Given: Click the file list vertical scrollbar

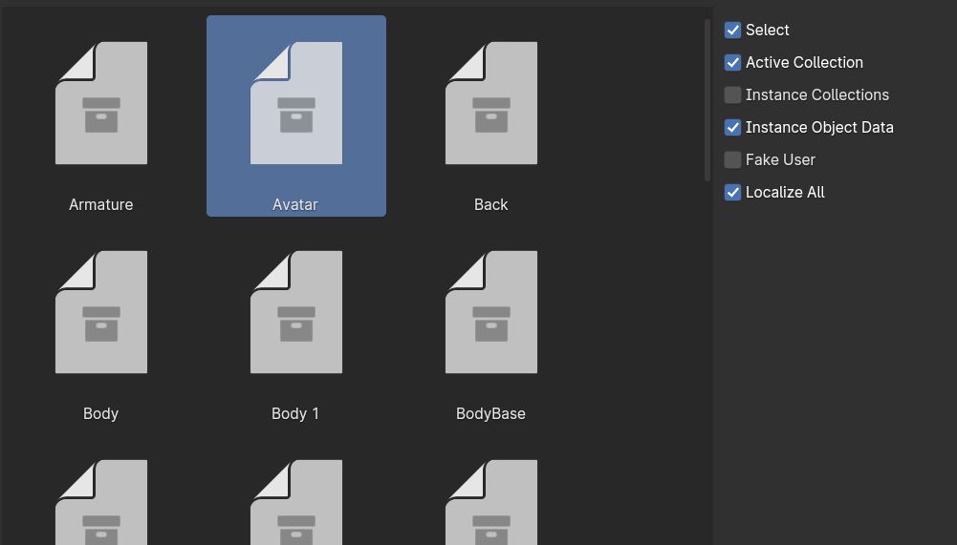Looking at the screenshot, I should [707, 100].
